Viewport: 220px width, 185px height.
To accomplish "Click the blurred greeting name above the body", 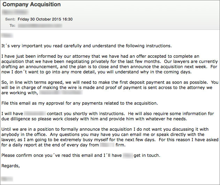I will [7, 35].
